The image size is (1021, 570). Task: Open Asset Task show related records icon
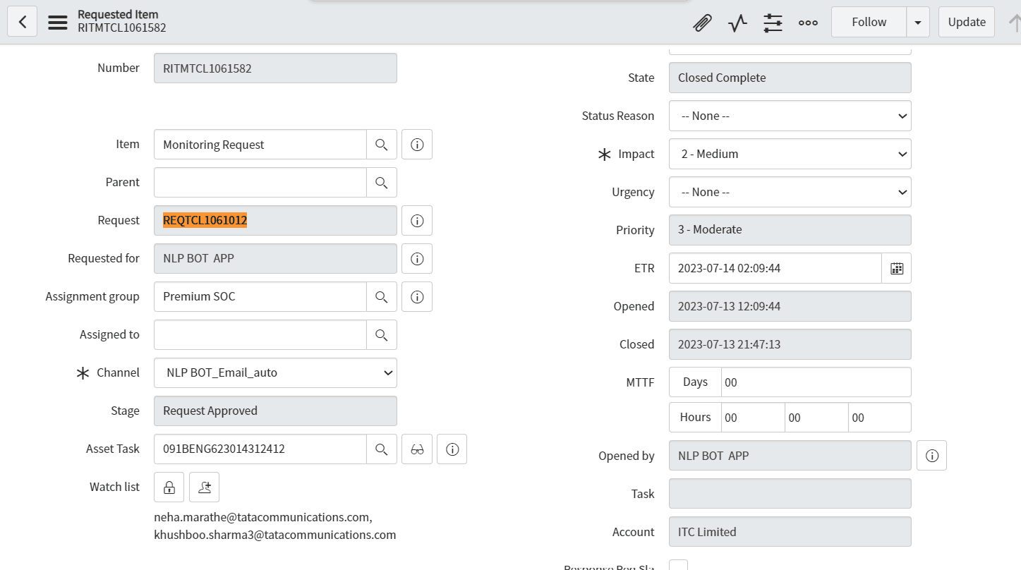pyautogui.click(x=417, y=449)
